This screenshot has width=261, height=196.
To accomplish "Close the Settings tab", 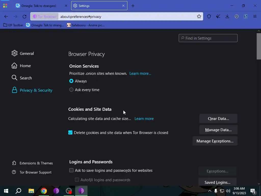I will pyautogui.click(x=123, y=6).
